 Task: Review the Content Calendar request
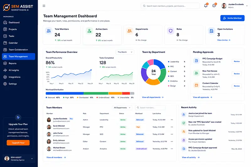(237, 86)
